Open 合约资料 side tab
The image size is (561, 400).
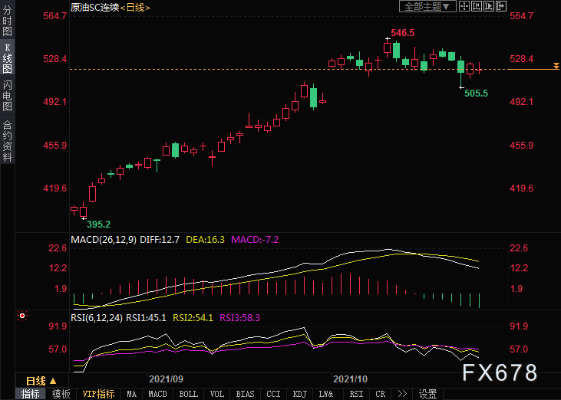point(7,140)
